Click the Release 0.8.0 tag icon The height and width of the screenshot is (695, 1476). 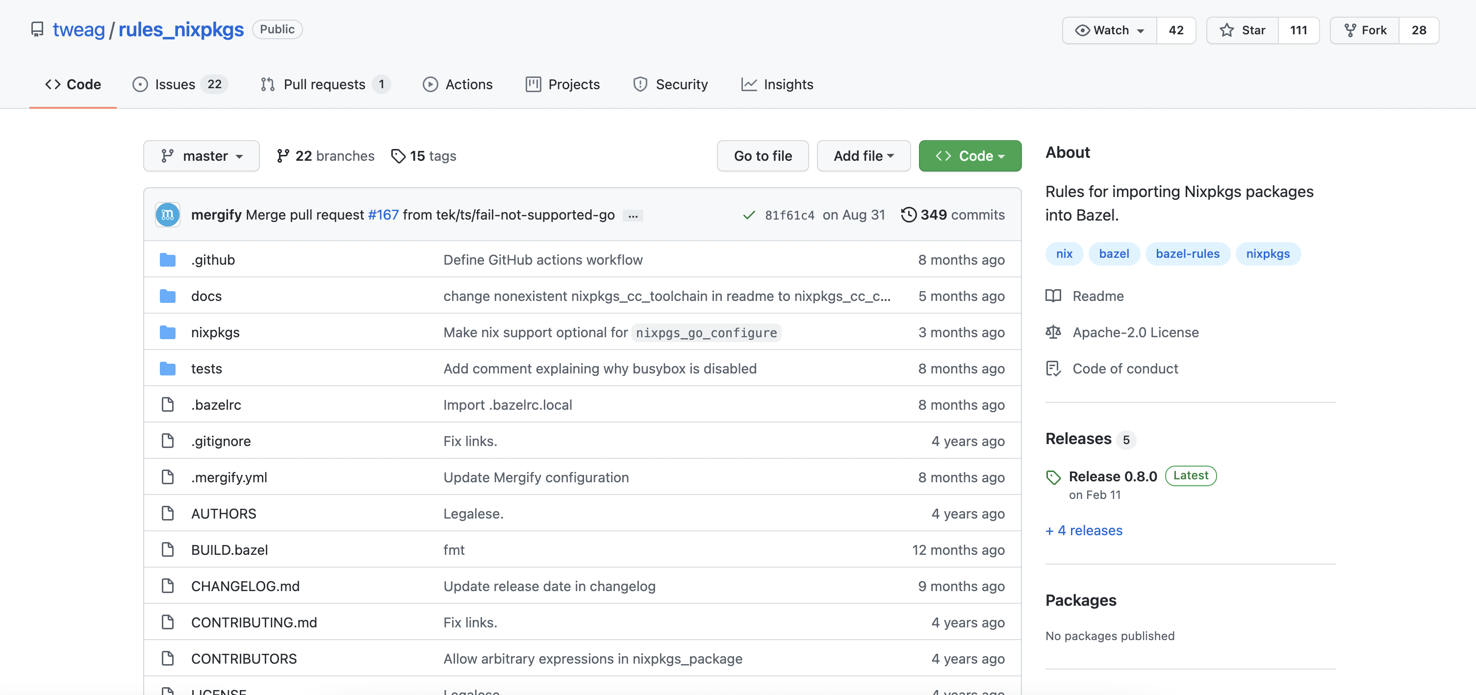(x=1053, y=477)
